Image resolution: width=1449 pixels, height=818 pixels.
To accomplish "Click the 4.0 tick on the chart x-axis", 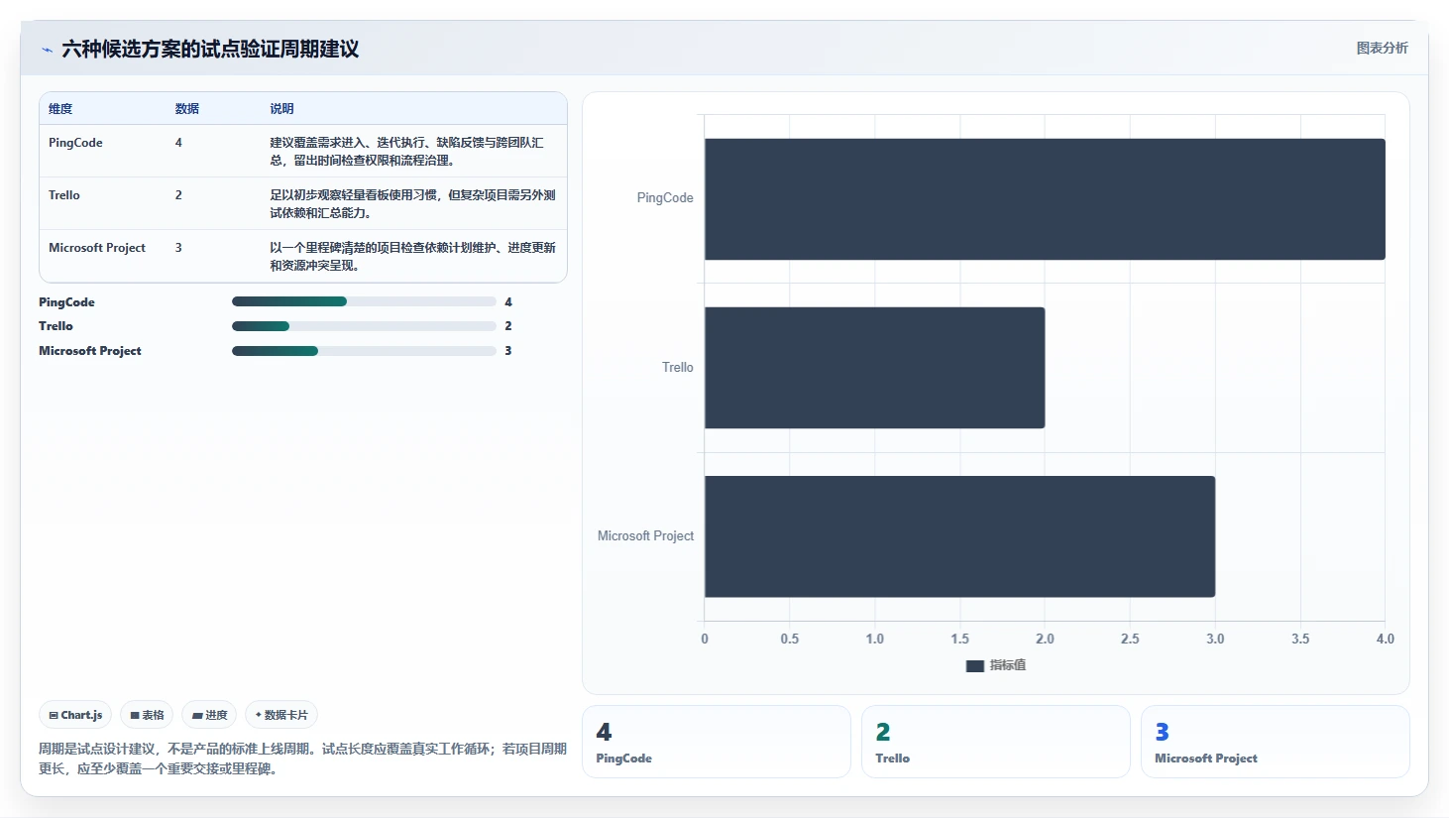I will tap(1385, 640).
